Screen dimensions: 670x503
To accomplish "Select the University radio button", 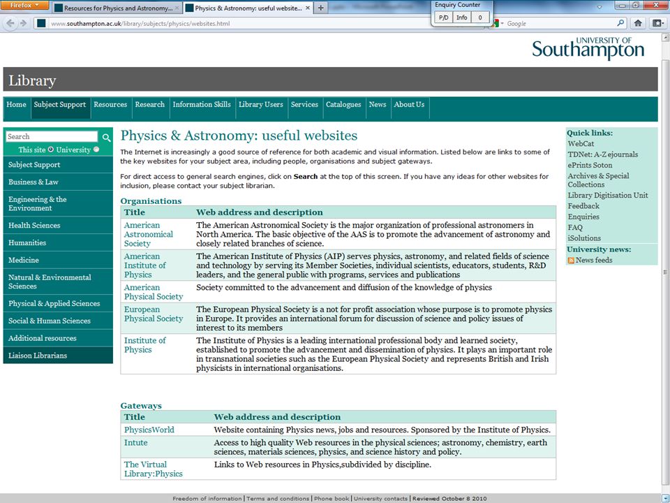I will [x=96, y=150].
